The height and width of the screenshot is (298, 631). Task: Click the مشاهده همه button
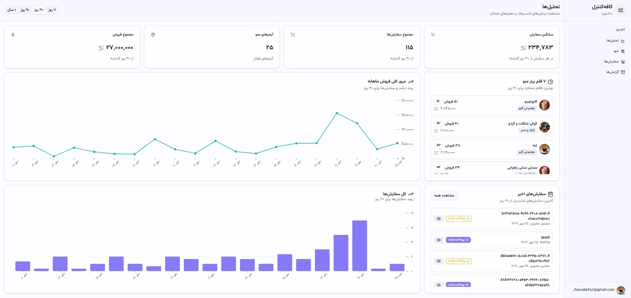click(444, 195)
